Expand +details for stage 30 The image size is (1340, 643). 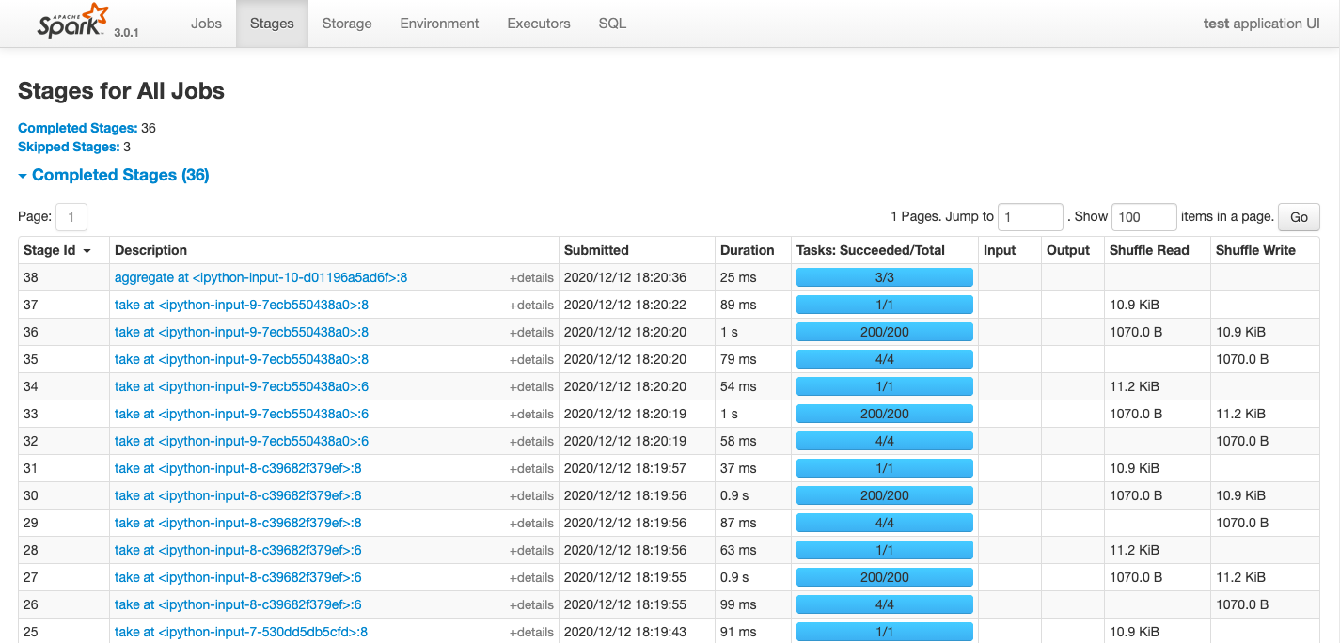[531, 496]
